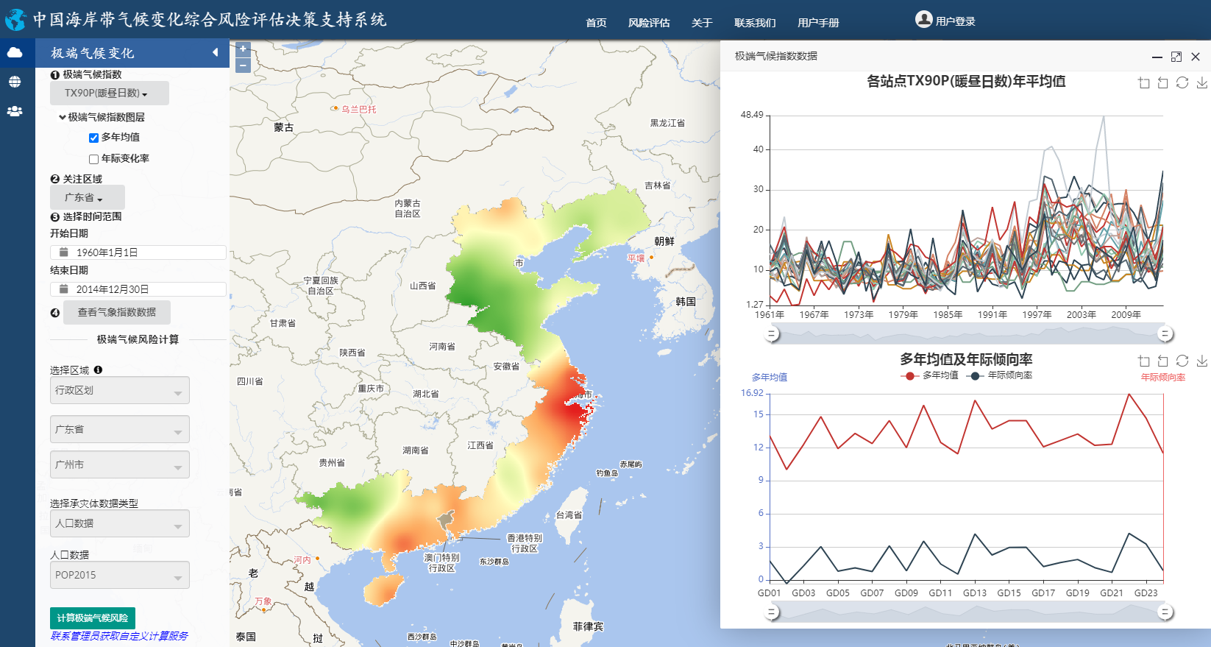Open the 广东省 focus region dropdown
Viewport: 1211px width, 647px height.
[x=87, y=197]
